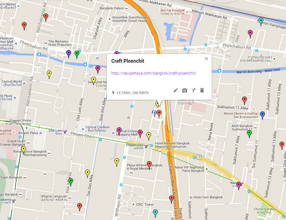Click the Hotel Icon Bangkok label
Viewport: 286px width, 220px height.
[x=208, y=197]
